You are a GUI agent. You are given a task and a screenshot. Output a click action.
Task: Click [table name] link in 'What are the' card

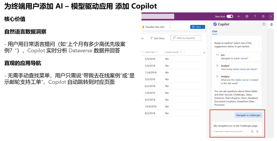point(242,80)
